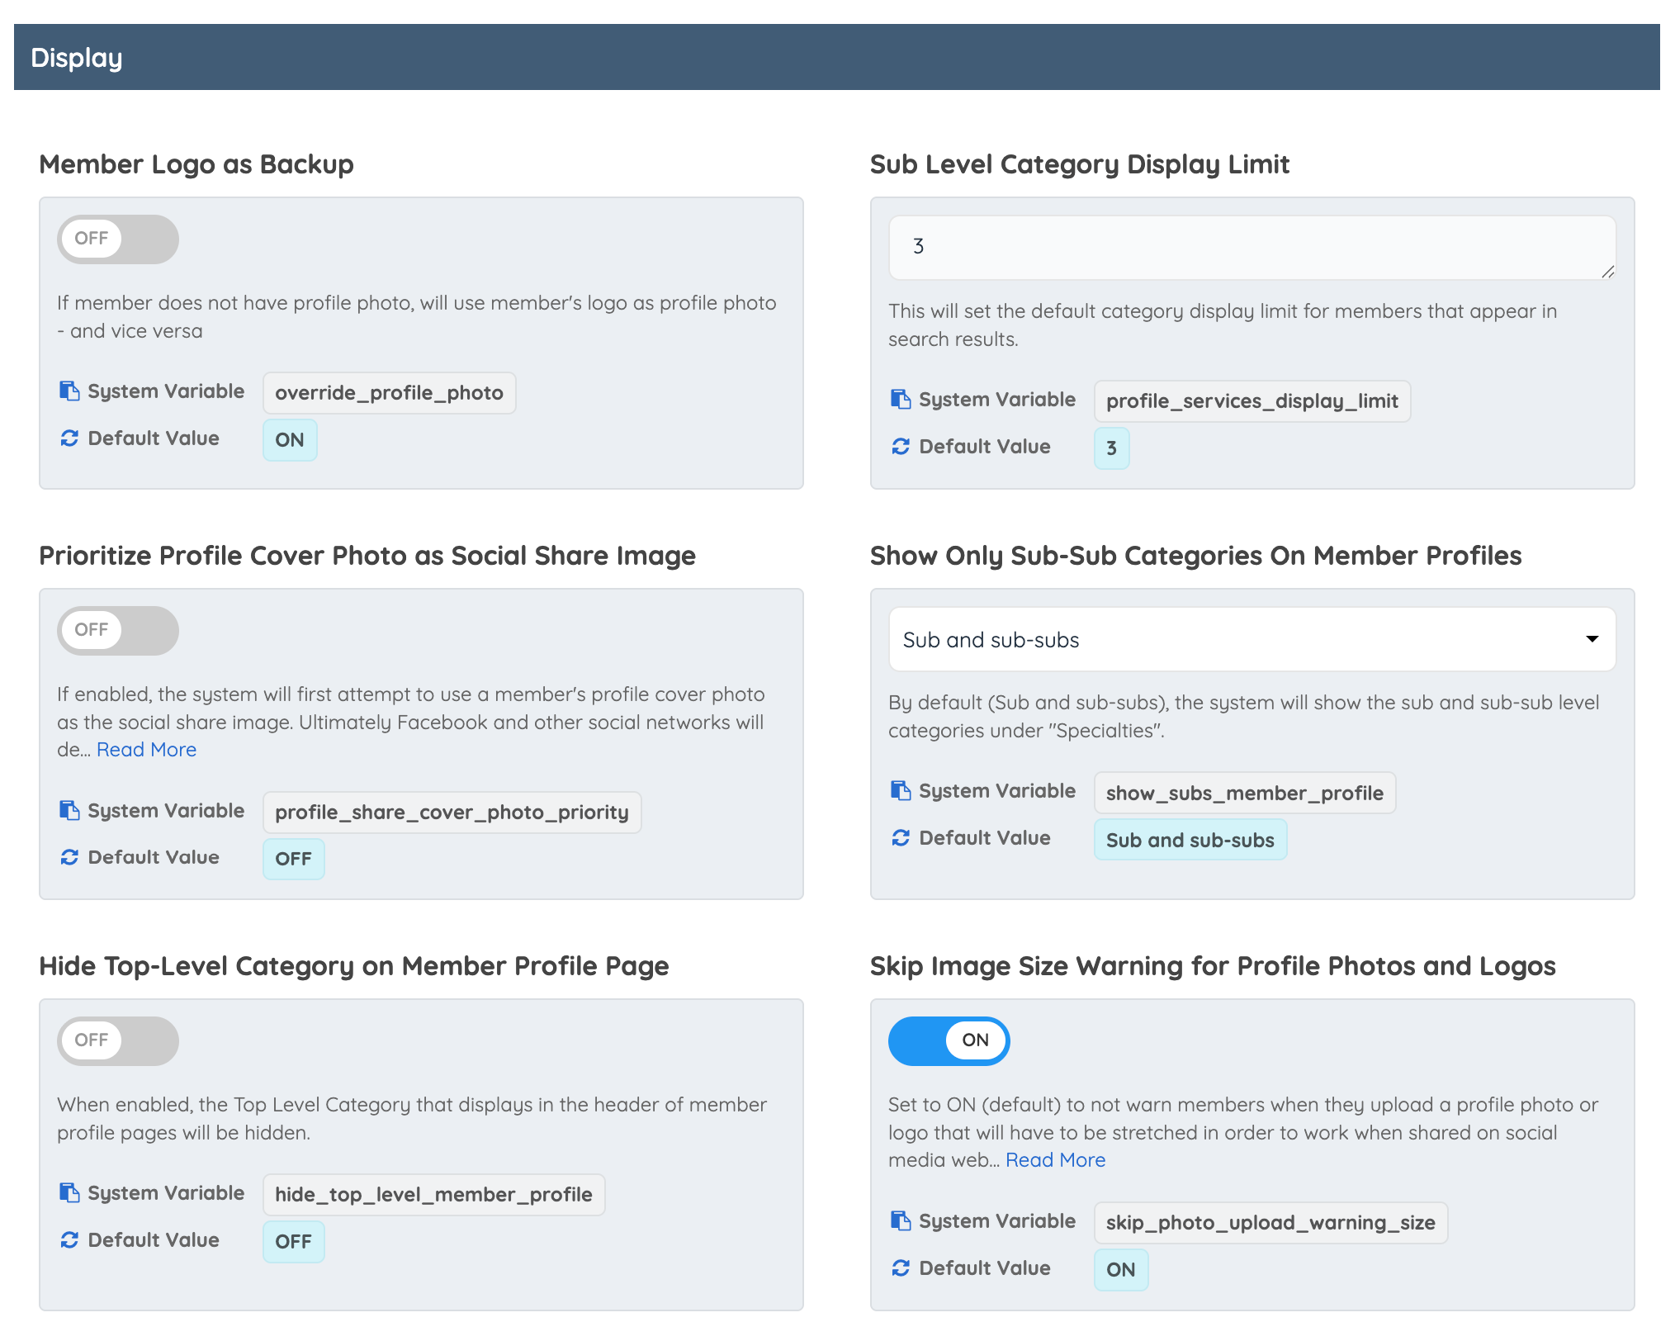Toggle the Member Logo as Backup switch
1675x1341 pixels.
[x=118, y=239]
